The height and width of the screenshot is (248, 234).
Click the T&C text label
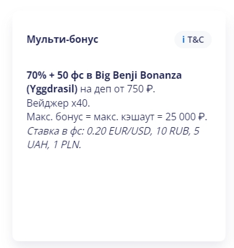[196, 40]
